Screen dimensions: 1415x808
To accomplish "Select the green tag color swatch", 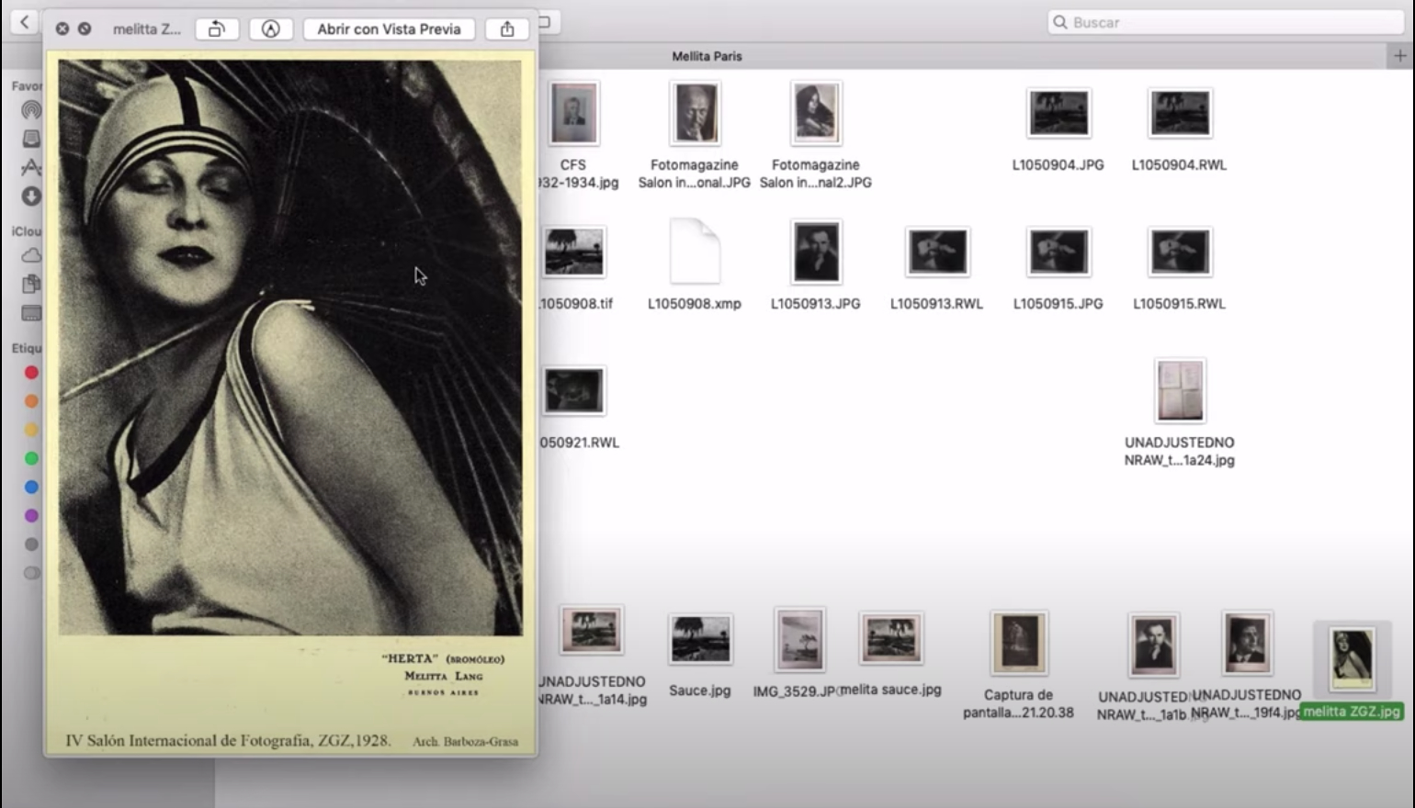I will pos(30,457).
